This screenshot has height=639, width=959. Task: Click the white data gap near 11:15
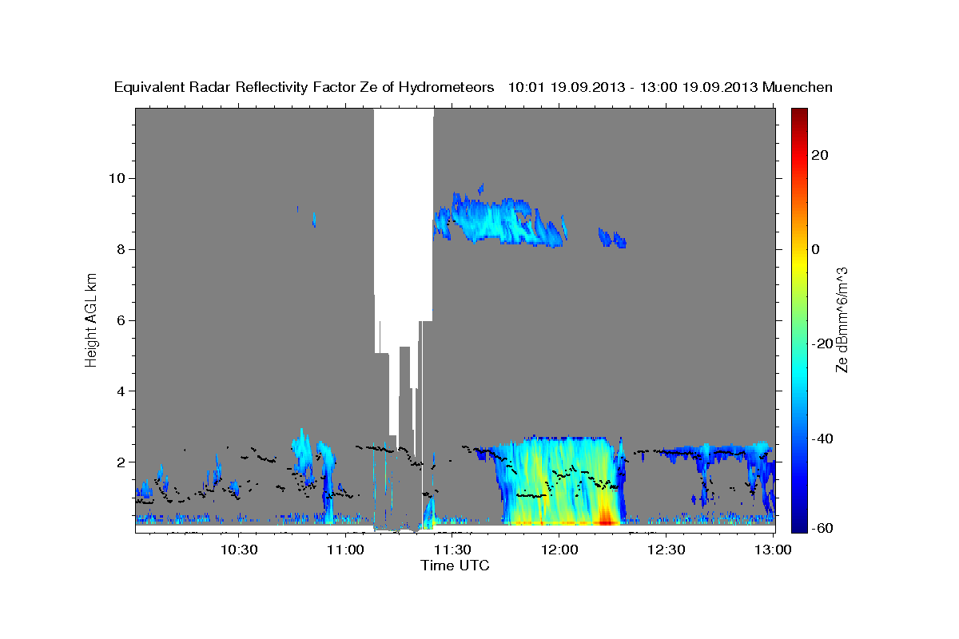point(404,228)
